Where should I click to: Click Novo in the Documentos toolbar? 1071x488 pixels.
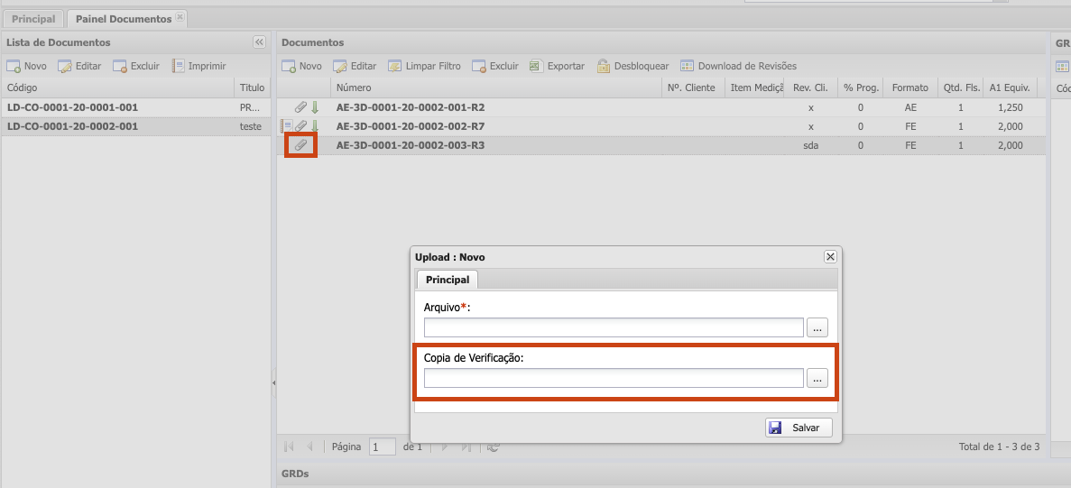[301, 66]
